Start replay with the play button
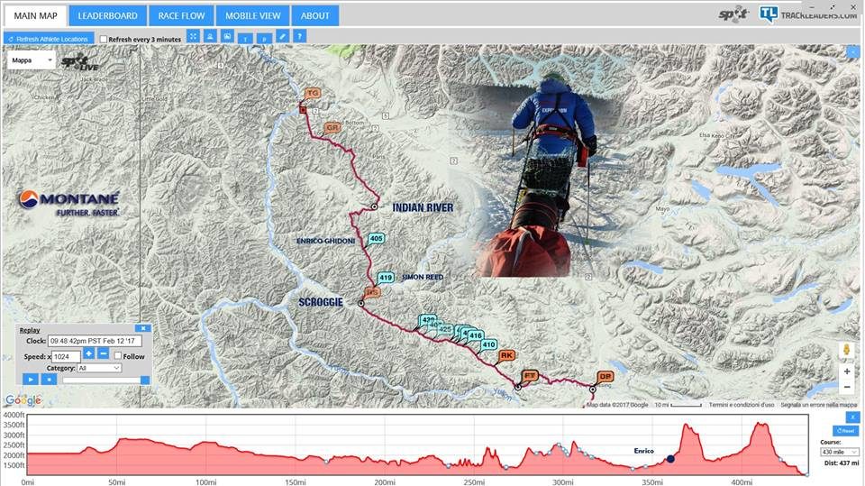The image size is (865, 486). pyautogui.click(x=31, y=380)
